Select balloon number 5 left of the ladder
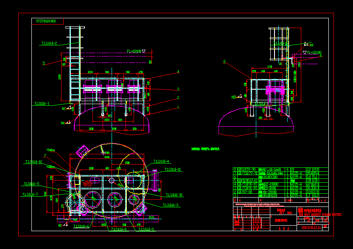This screenshot has height=249, width=353. click(x=44, y=63)
